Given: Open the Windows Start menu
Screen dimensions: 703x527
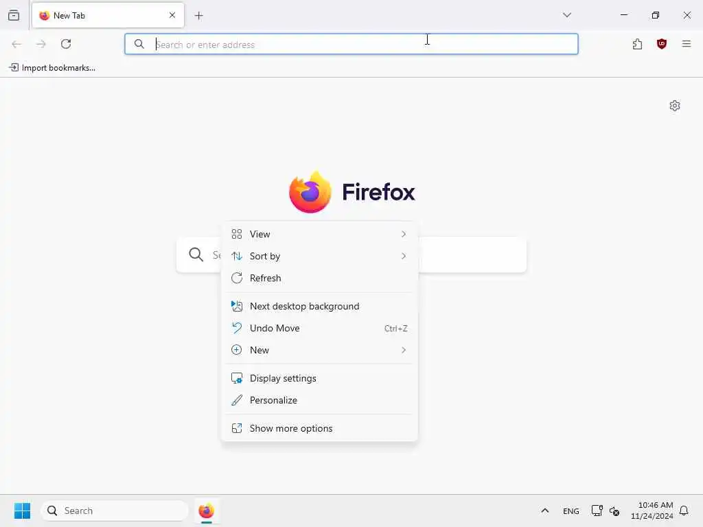Looking at the screenshot, I should 22,511.
